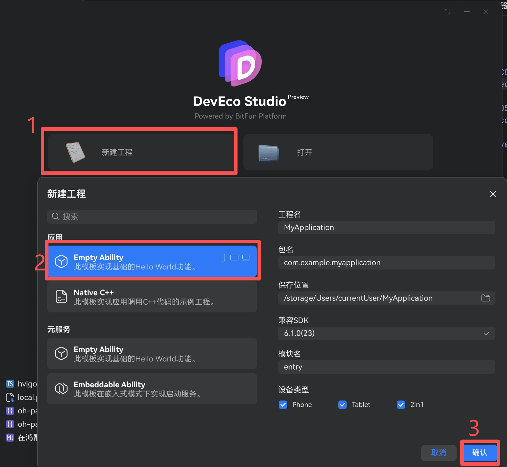Click the Tablet checkbox label text

pyautogui.click(x=361, y=405)
